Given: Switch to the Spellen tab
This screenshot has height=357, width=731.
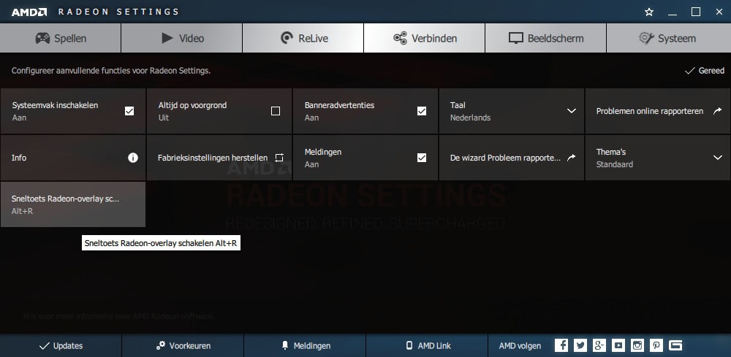Looking at the screenshot, I should coord(61,38).
